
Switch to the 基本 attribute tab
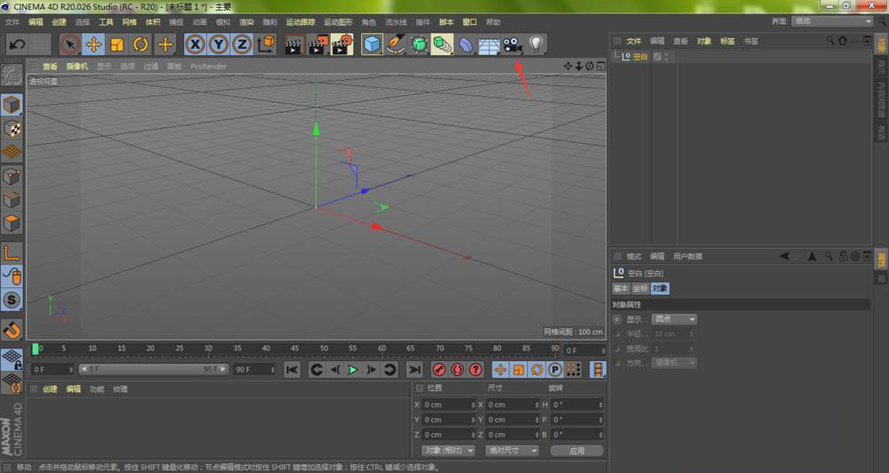coord(621,288)
